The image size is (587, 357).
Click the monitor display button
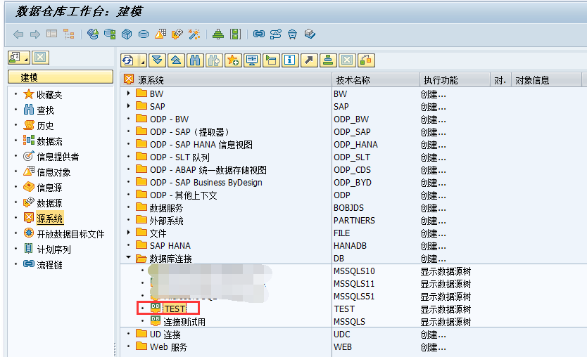point(252,60)
